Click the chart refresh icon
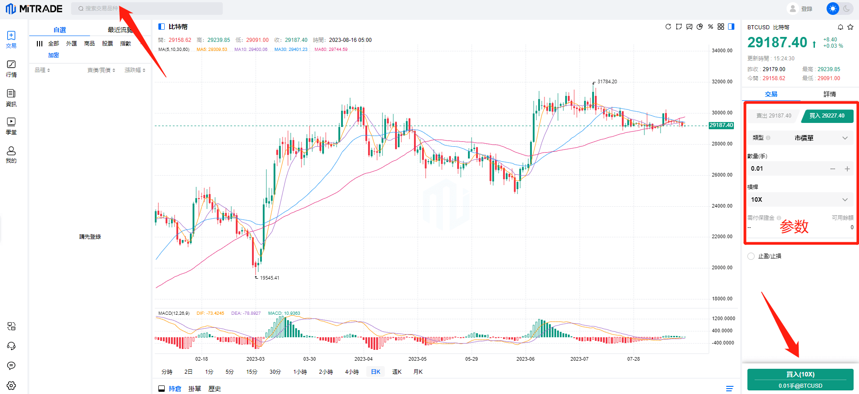The width and height of the screenshot is (859, 394). [x=668, y=27]
